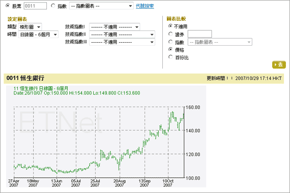This screenshot has height=193, width=290.
Task: Open the 類型 棒形圖 dropdown
Action: (x=30, y=27)
